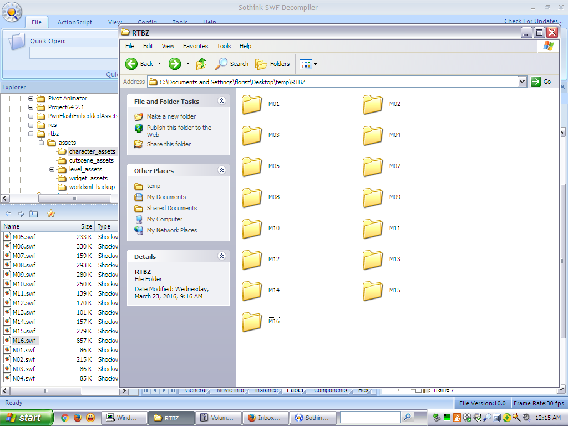Toggle the Folders pane button
The image size is (568, 426).
[x=272, y=64]
